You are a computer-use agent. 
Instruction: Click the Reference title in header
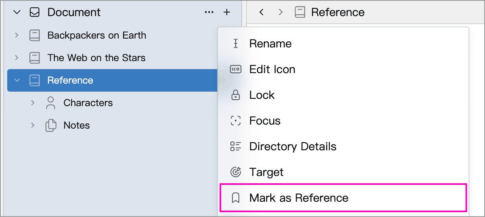click(x=338, y=12)
